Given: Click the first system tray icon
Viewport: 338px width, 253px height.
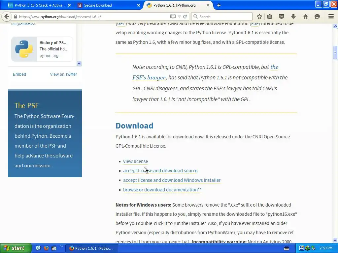Looking at the screenshot, I should 301,248.
